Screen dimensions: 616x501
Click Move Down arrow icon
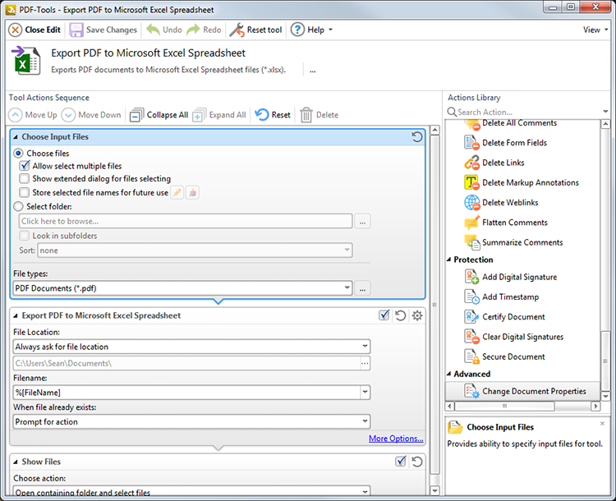(68, 115)
